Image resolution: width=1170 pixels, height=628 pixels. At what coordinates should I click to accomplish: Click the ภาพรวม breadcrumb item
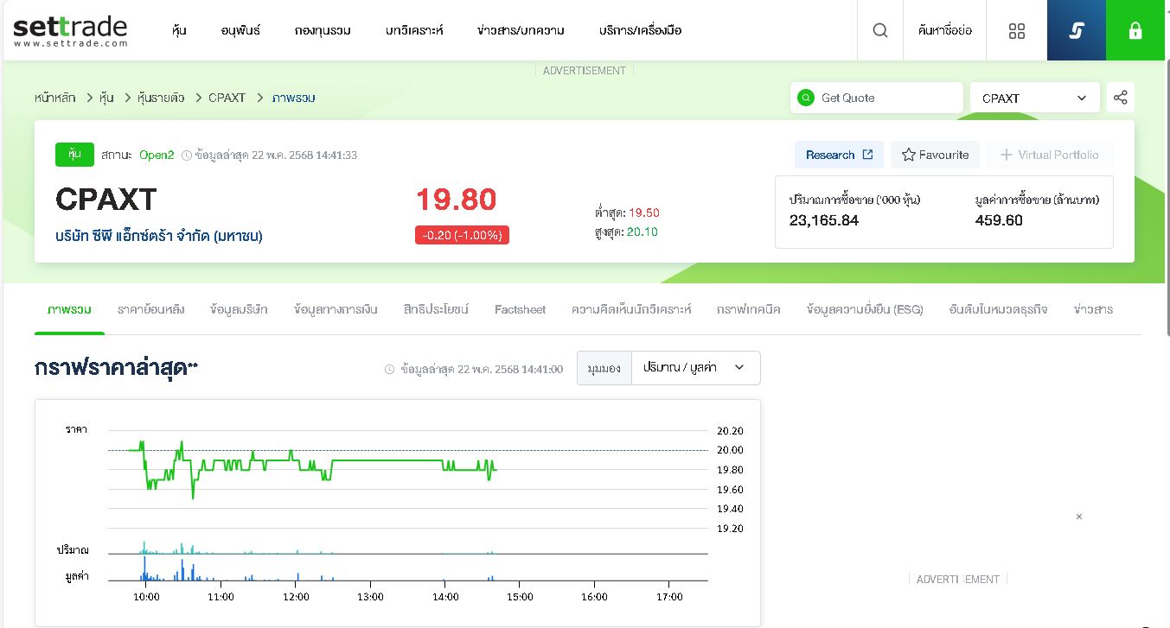coord(293,98)
